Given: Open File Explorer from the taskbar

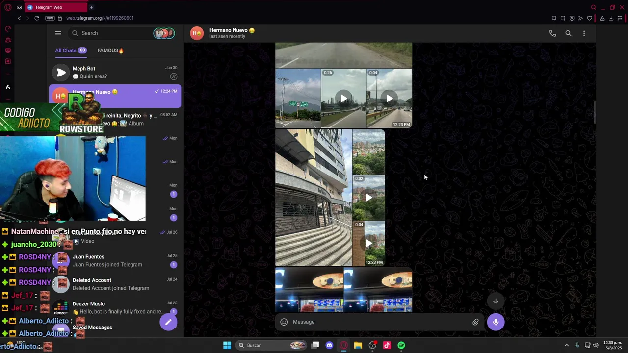Looking at the screenshot, I should [358, 345].
